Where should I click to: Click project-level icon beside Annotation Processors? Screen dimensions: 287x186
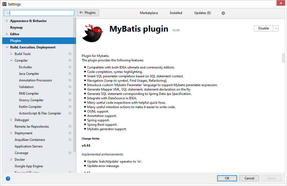pos(70,80)
